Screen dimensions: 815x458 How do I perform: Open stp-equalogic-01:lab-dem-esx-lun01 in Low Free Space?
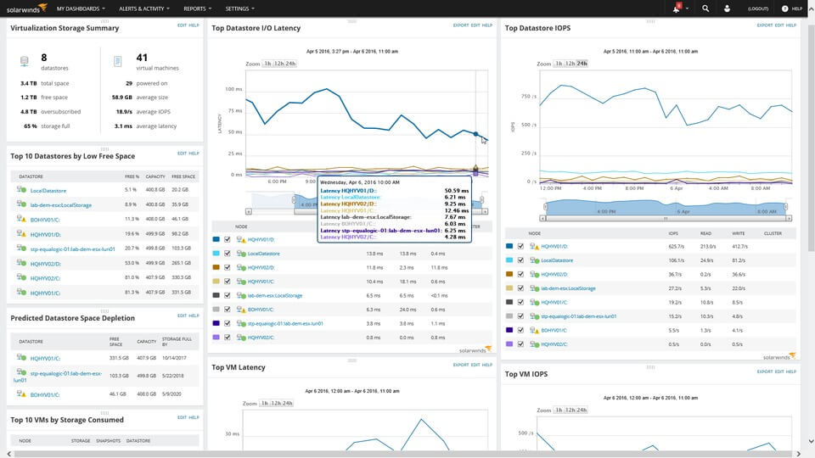(73, 249)
